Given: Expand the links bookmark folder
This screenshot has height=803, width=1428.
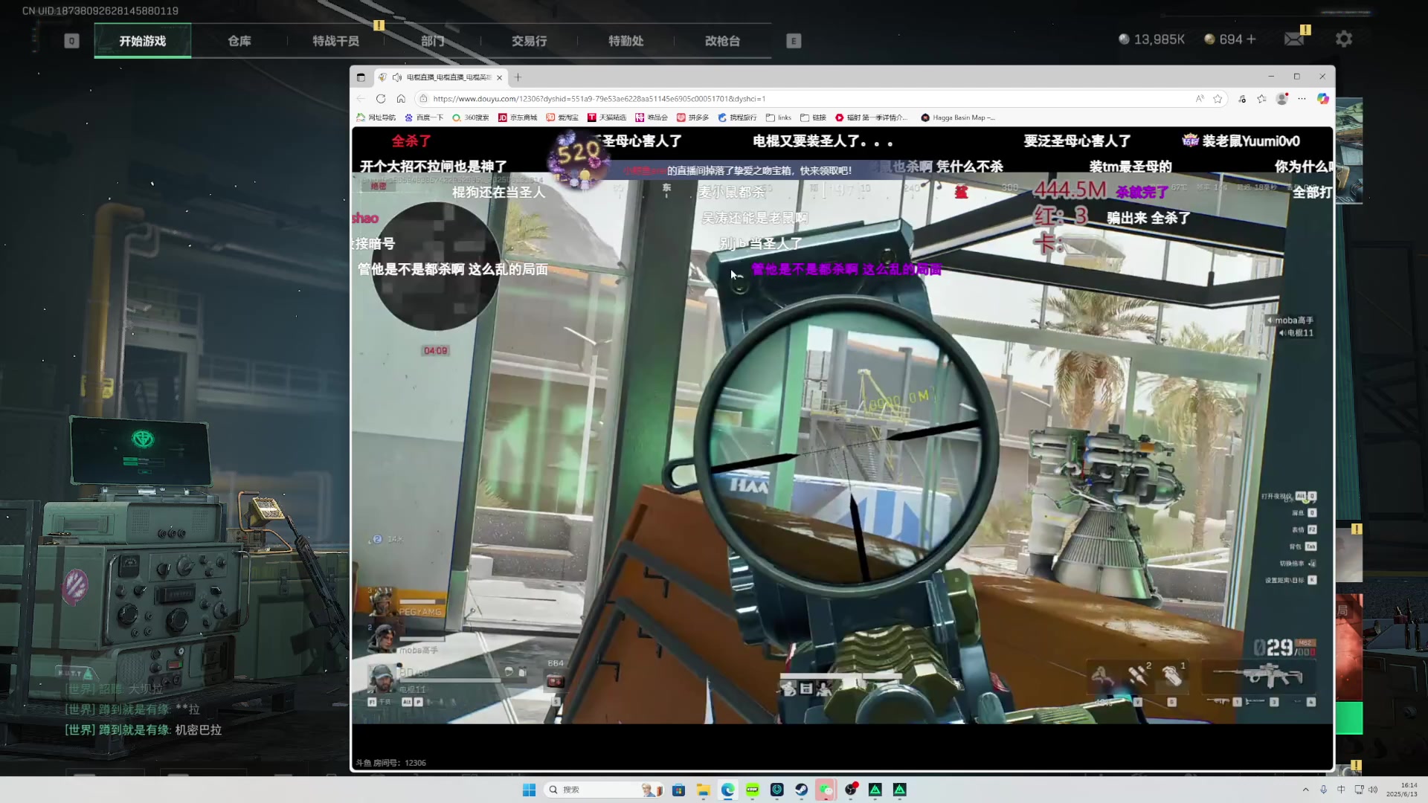Looking at the screenshot, I should point(779,117).
